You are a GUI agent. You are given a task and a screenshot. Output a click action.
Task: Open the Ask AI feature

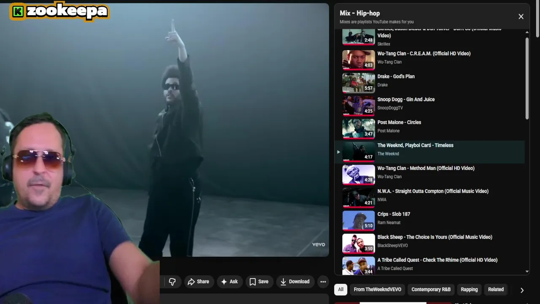click(x=229, y=282)
